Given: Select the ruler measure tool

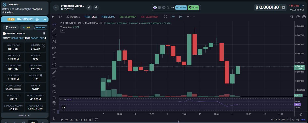Looking at the screenshot, I should [54, 72].
